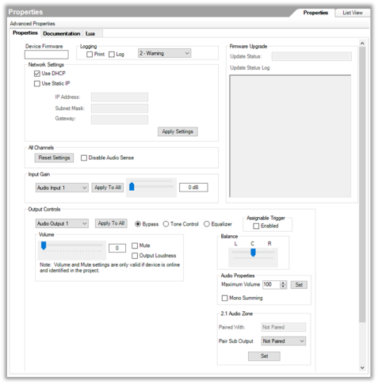Toggle the Mute checkbox
Screen dimensions: 378x384
[x=135, y=245]
